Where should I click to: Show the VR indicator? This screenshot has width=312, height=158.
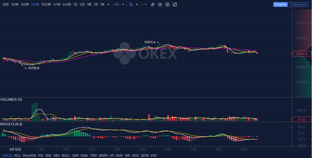[112, 156]
